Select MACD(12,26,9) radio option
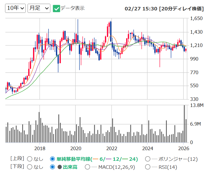 tap(88, 167)
